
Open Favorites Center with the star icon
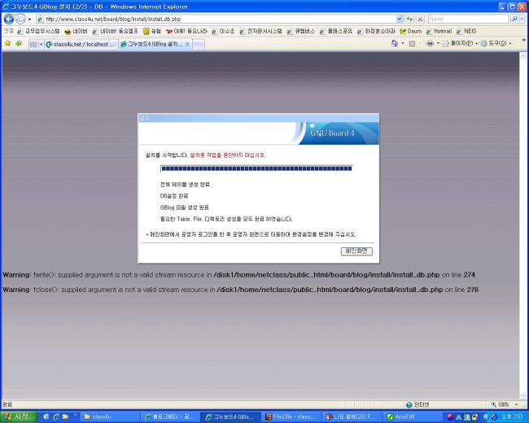coord(7,43)
